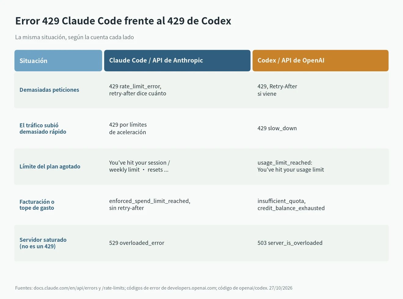Select the 'Codex / API de OpenAI' header
Image resolution: width=403 pixels, height=299 pixels.
tap(321, 61)
